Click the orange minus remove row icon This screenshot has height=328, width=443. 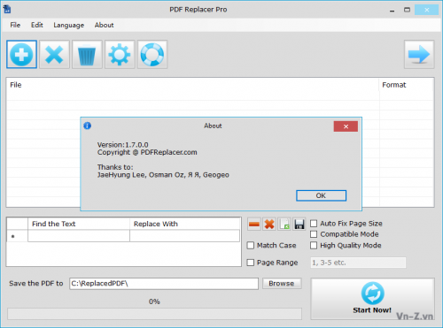pyautogui.click(x=254, y=225)
